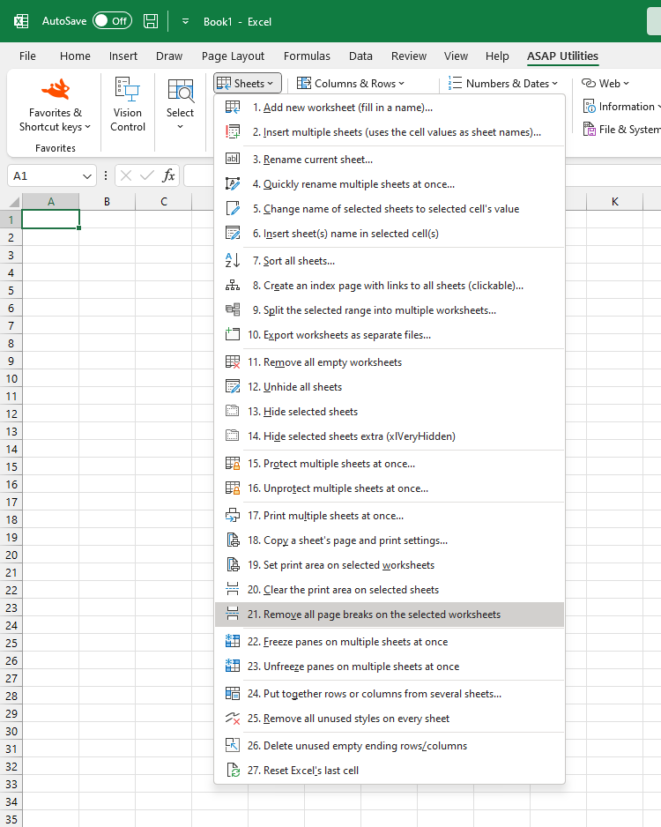
Task: Choose Remove all page breaks on selected worksheets
Action: pos(390,615)
